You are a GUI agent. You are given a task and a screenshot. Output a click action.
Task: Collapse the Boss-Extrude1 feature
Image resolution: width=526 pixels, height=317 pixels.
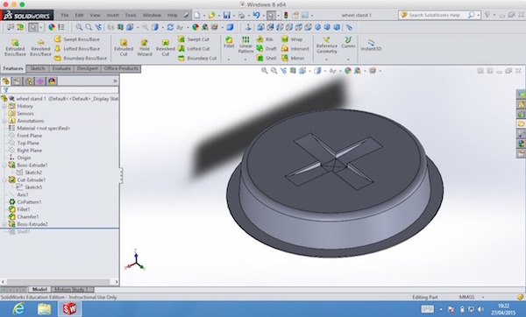[4, 166]
